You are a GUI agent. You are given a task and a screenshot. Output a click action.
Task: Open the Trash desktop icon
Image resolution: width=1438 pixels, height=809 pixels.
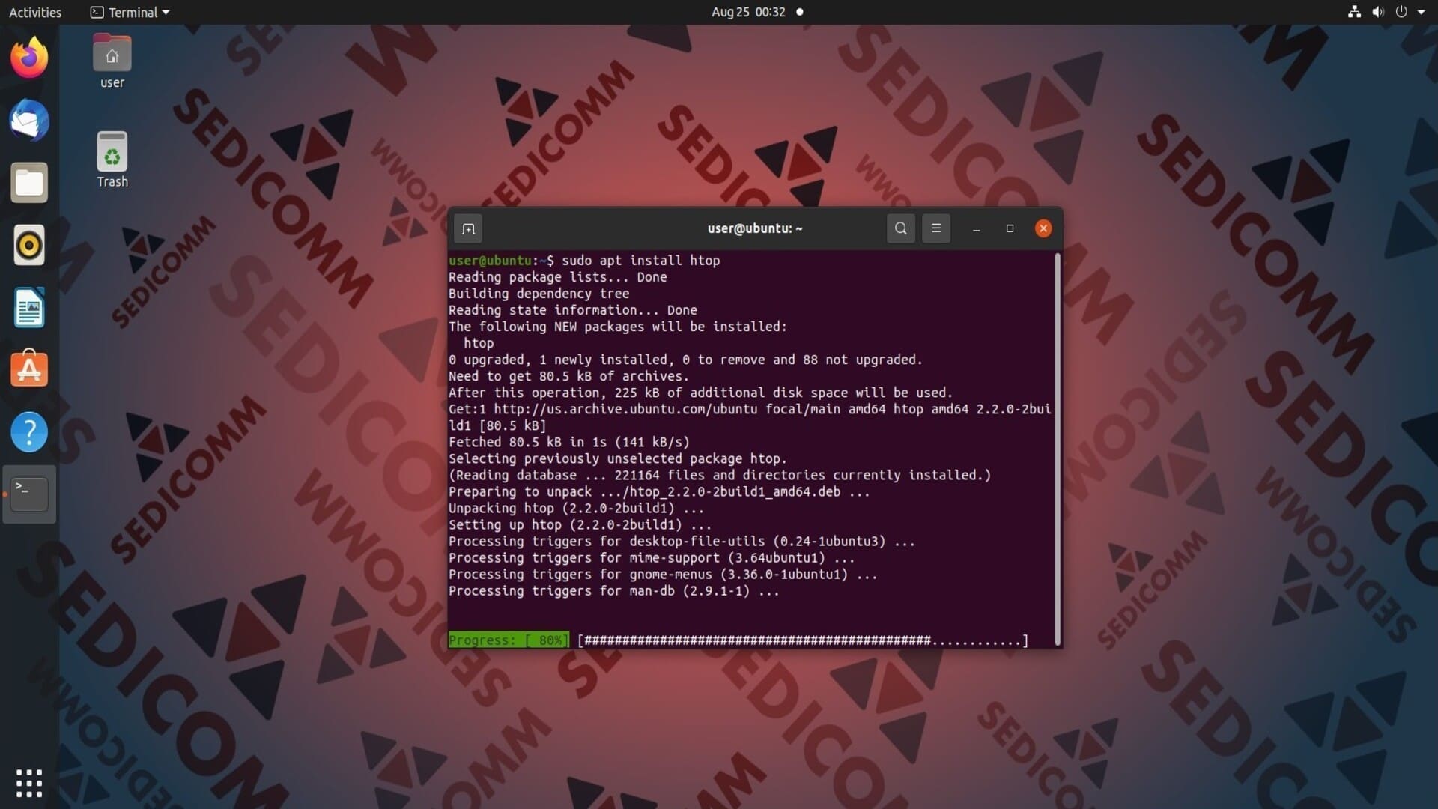[112, 160]
